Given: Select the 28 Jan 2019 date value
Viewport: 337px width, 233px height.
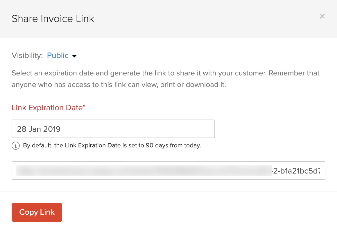Looking at the screenshot, I should click(39, 129).
